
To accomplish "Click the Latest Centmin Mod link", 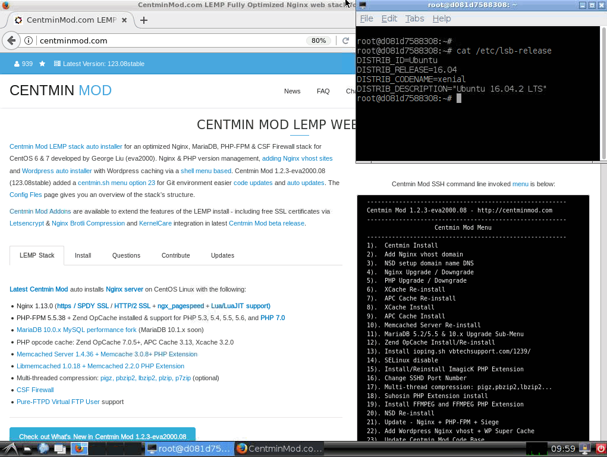I will click(x=39, y=290).
